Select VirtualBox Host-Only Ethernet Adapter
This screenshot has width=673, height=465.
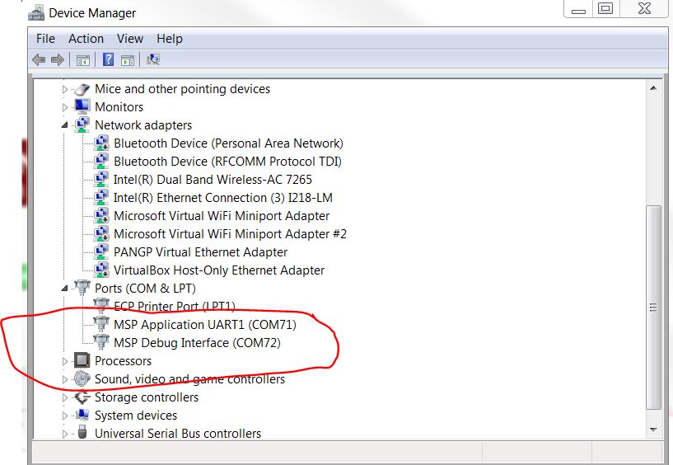pyautogui.click(x=218, y=270)
